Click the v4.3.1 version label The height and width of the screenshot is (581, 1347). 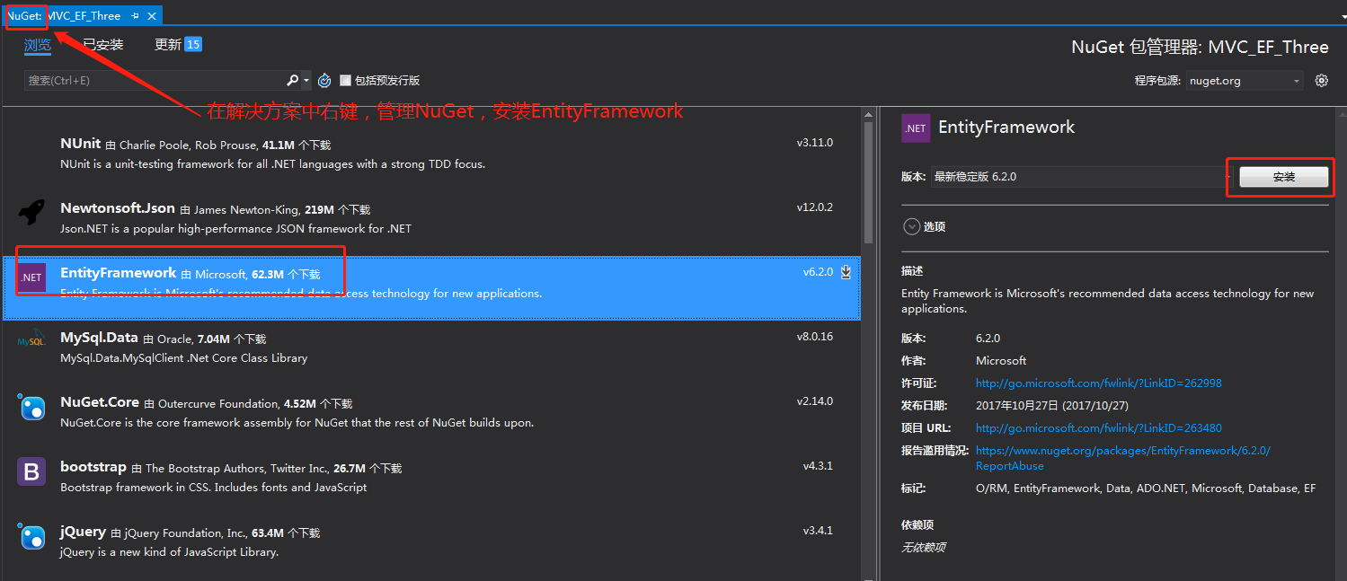click(x=818, y=466)
